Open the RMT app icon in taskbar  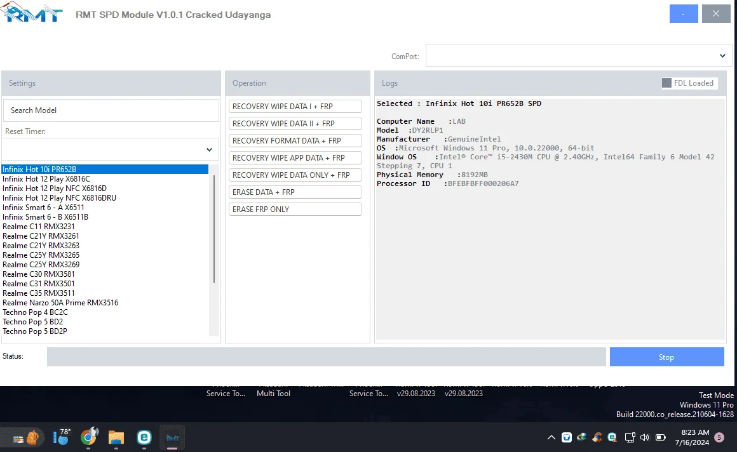173,438
